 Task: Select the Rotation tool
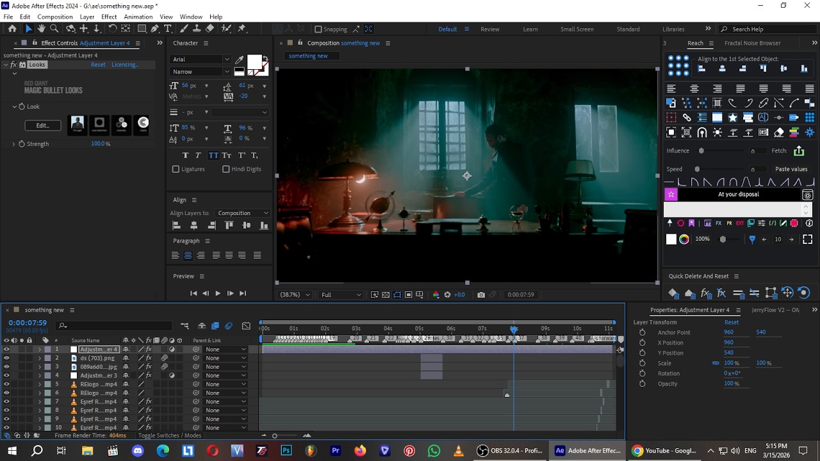[113, 29]
